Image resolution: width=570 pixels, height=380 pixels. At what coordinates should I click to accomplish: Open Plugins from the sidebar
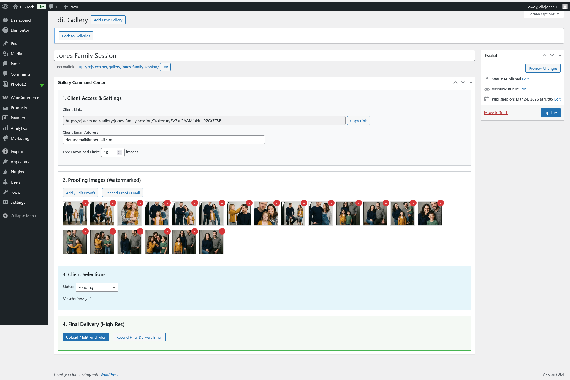point(17,172)
